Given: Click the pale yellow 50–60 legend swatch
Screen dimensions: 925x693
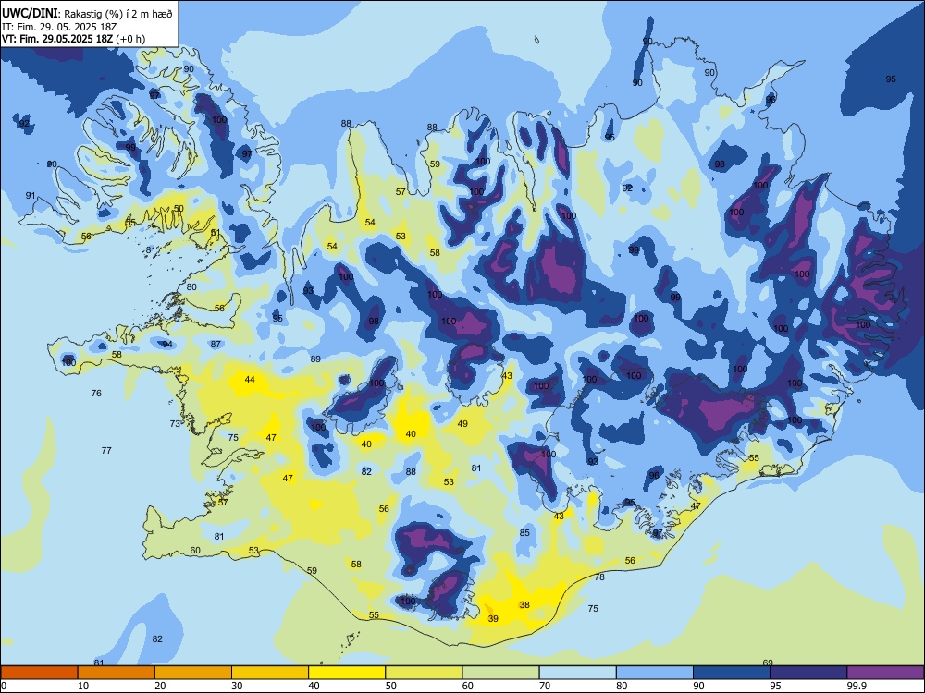Looking at the screenshot, I should pos(425,673).
